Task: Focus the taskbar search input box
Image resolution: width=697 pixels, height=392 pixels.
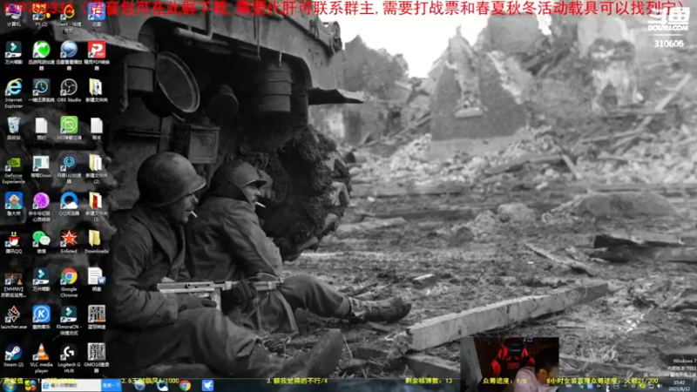Action: pos(71,385)
